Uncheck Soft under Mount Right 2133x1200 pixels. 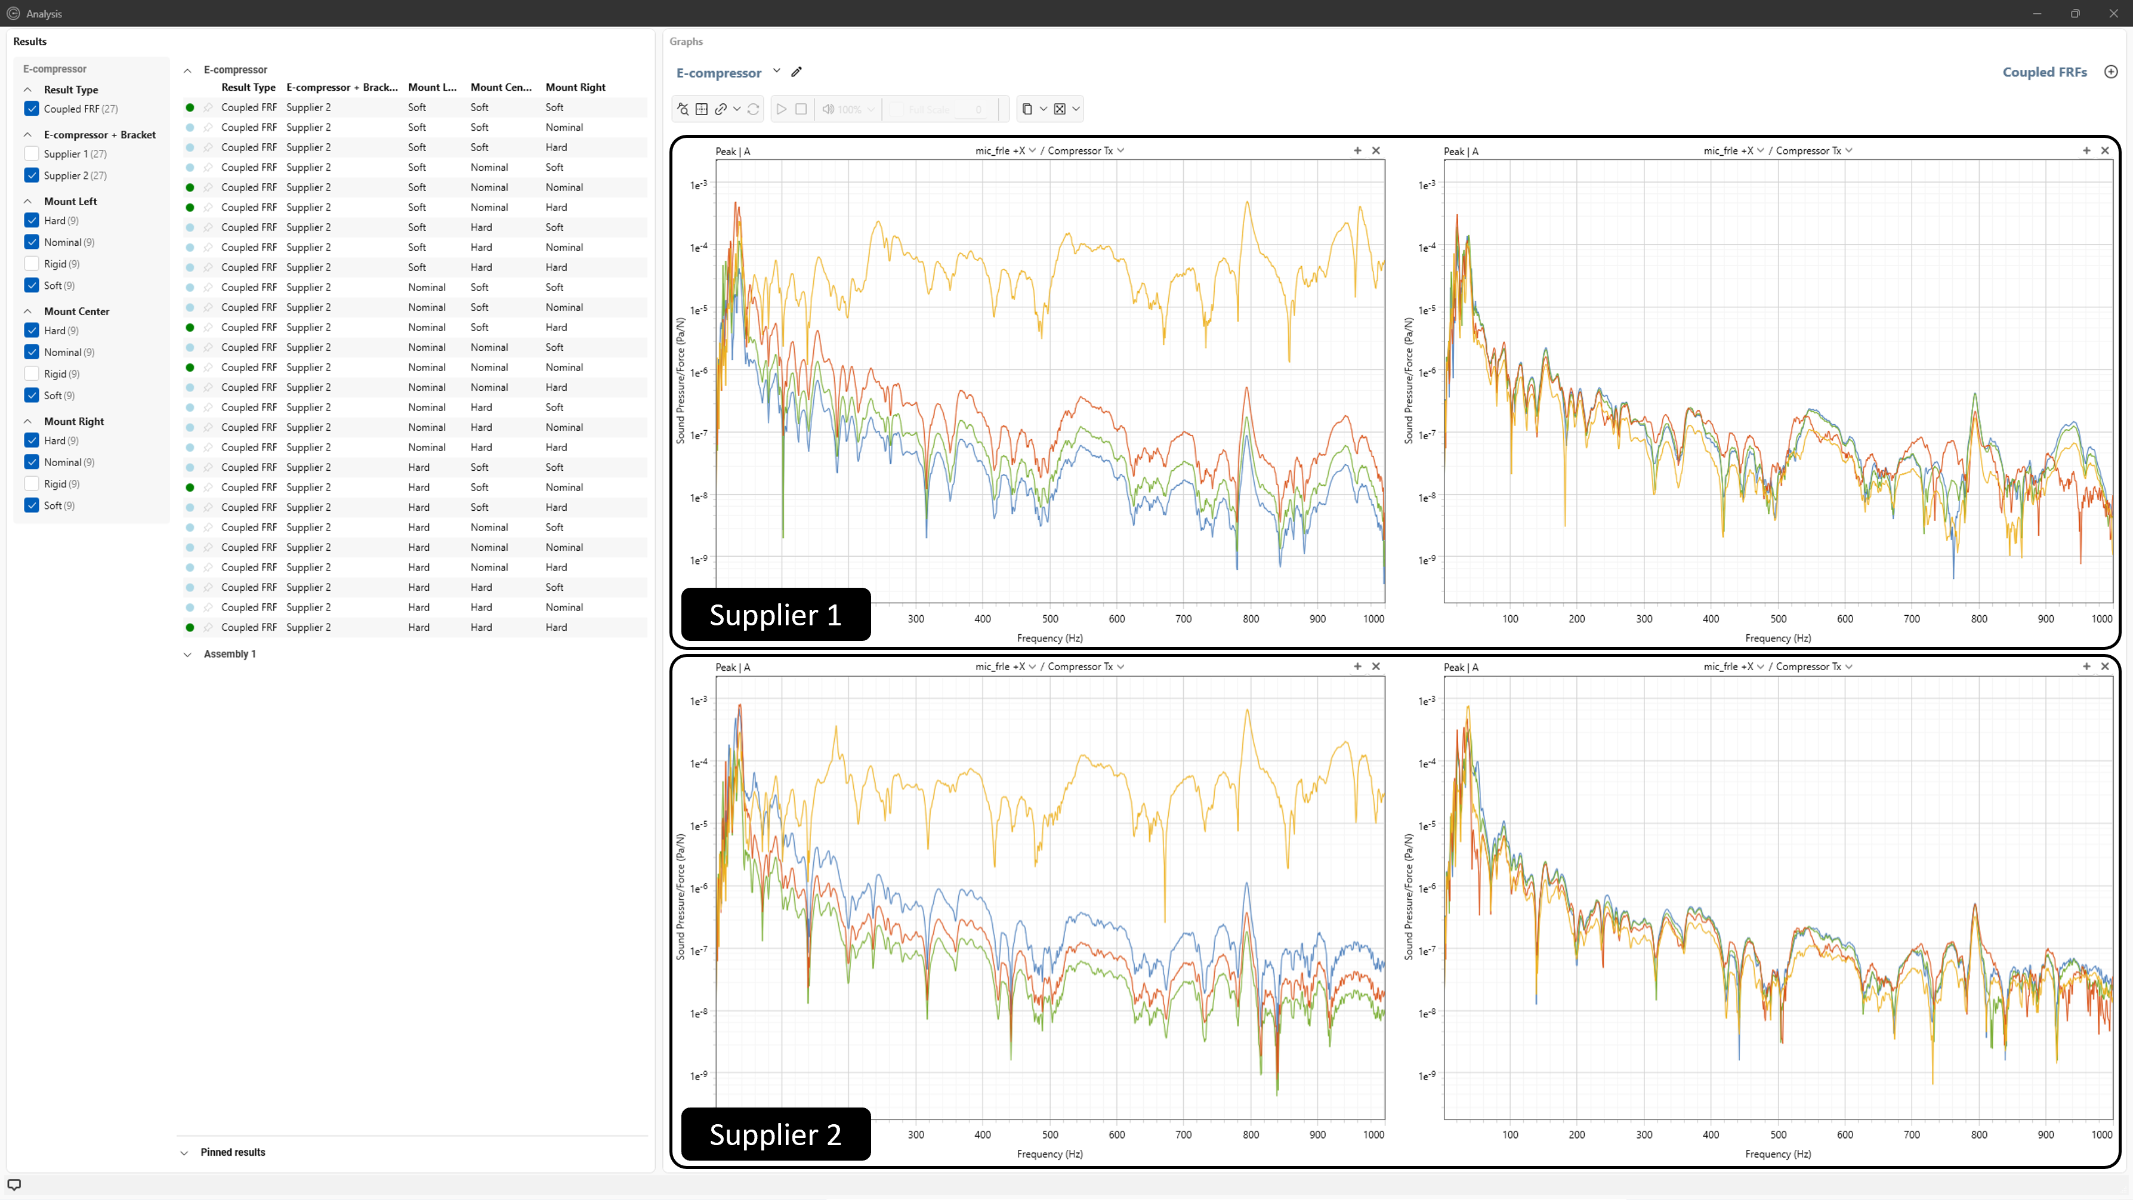coord(32,505)
